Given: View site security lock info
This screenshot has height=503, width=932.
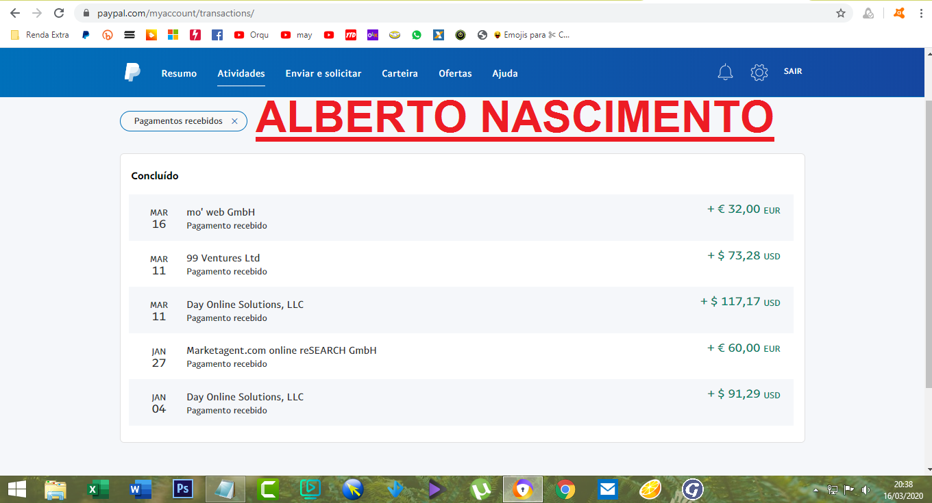Looking at the screenshot, I should [86, 13].
